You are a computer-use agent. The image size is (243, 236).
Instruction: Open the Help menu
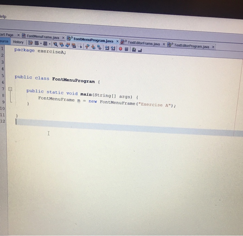pyautogui.click(x=3, y=17)
